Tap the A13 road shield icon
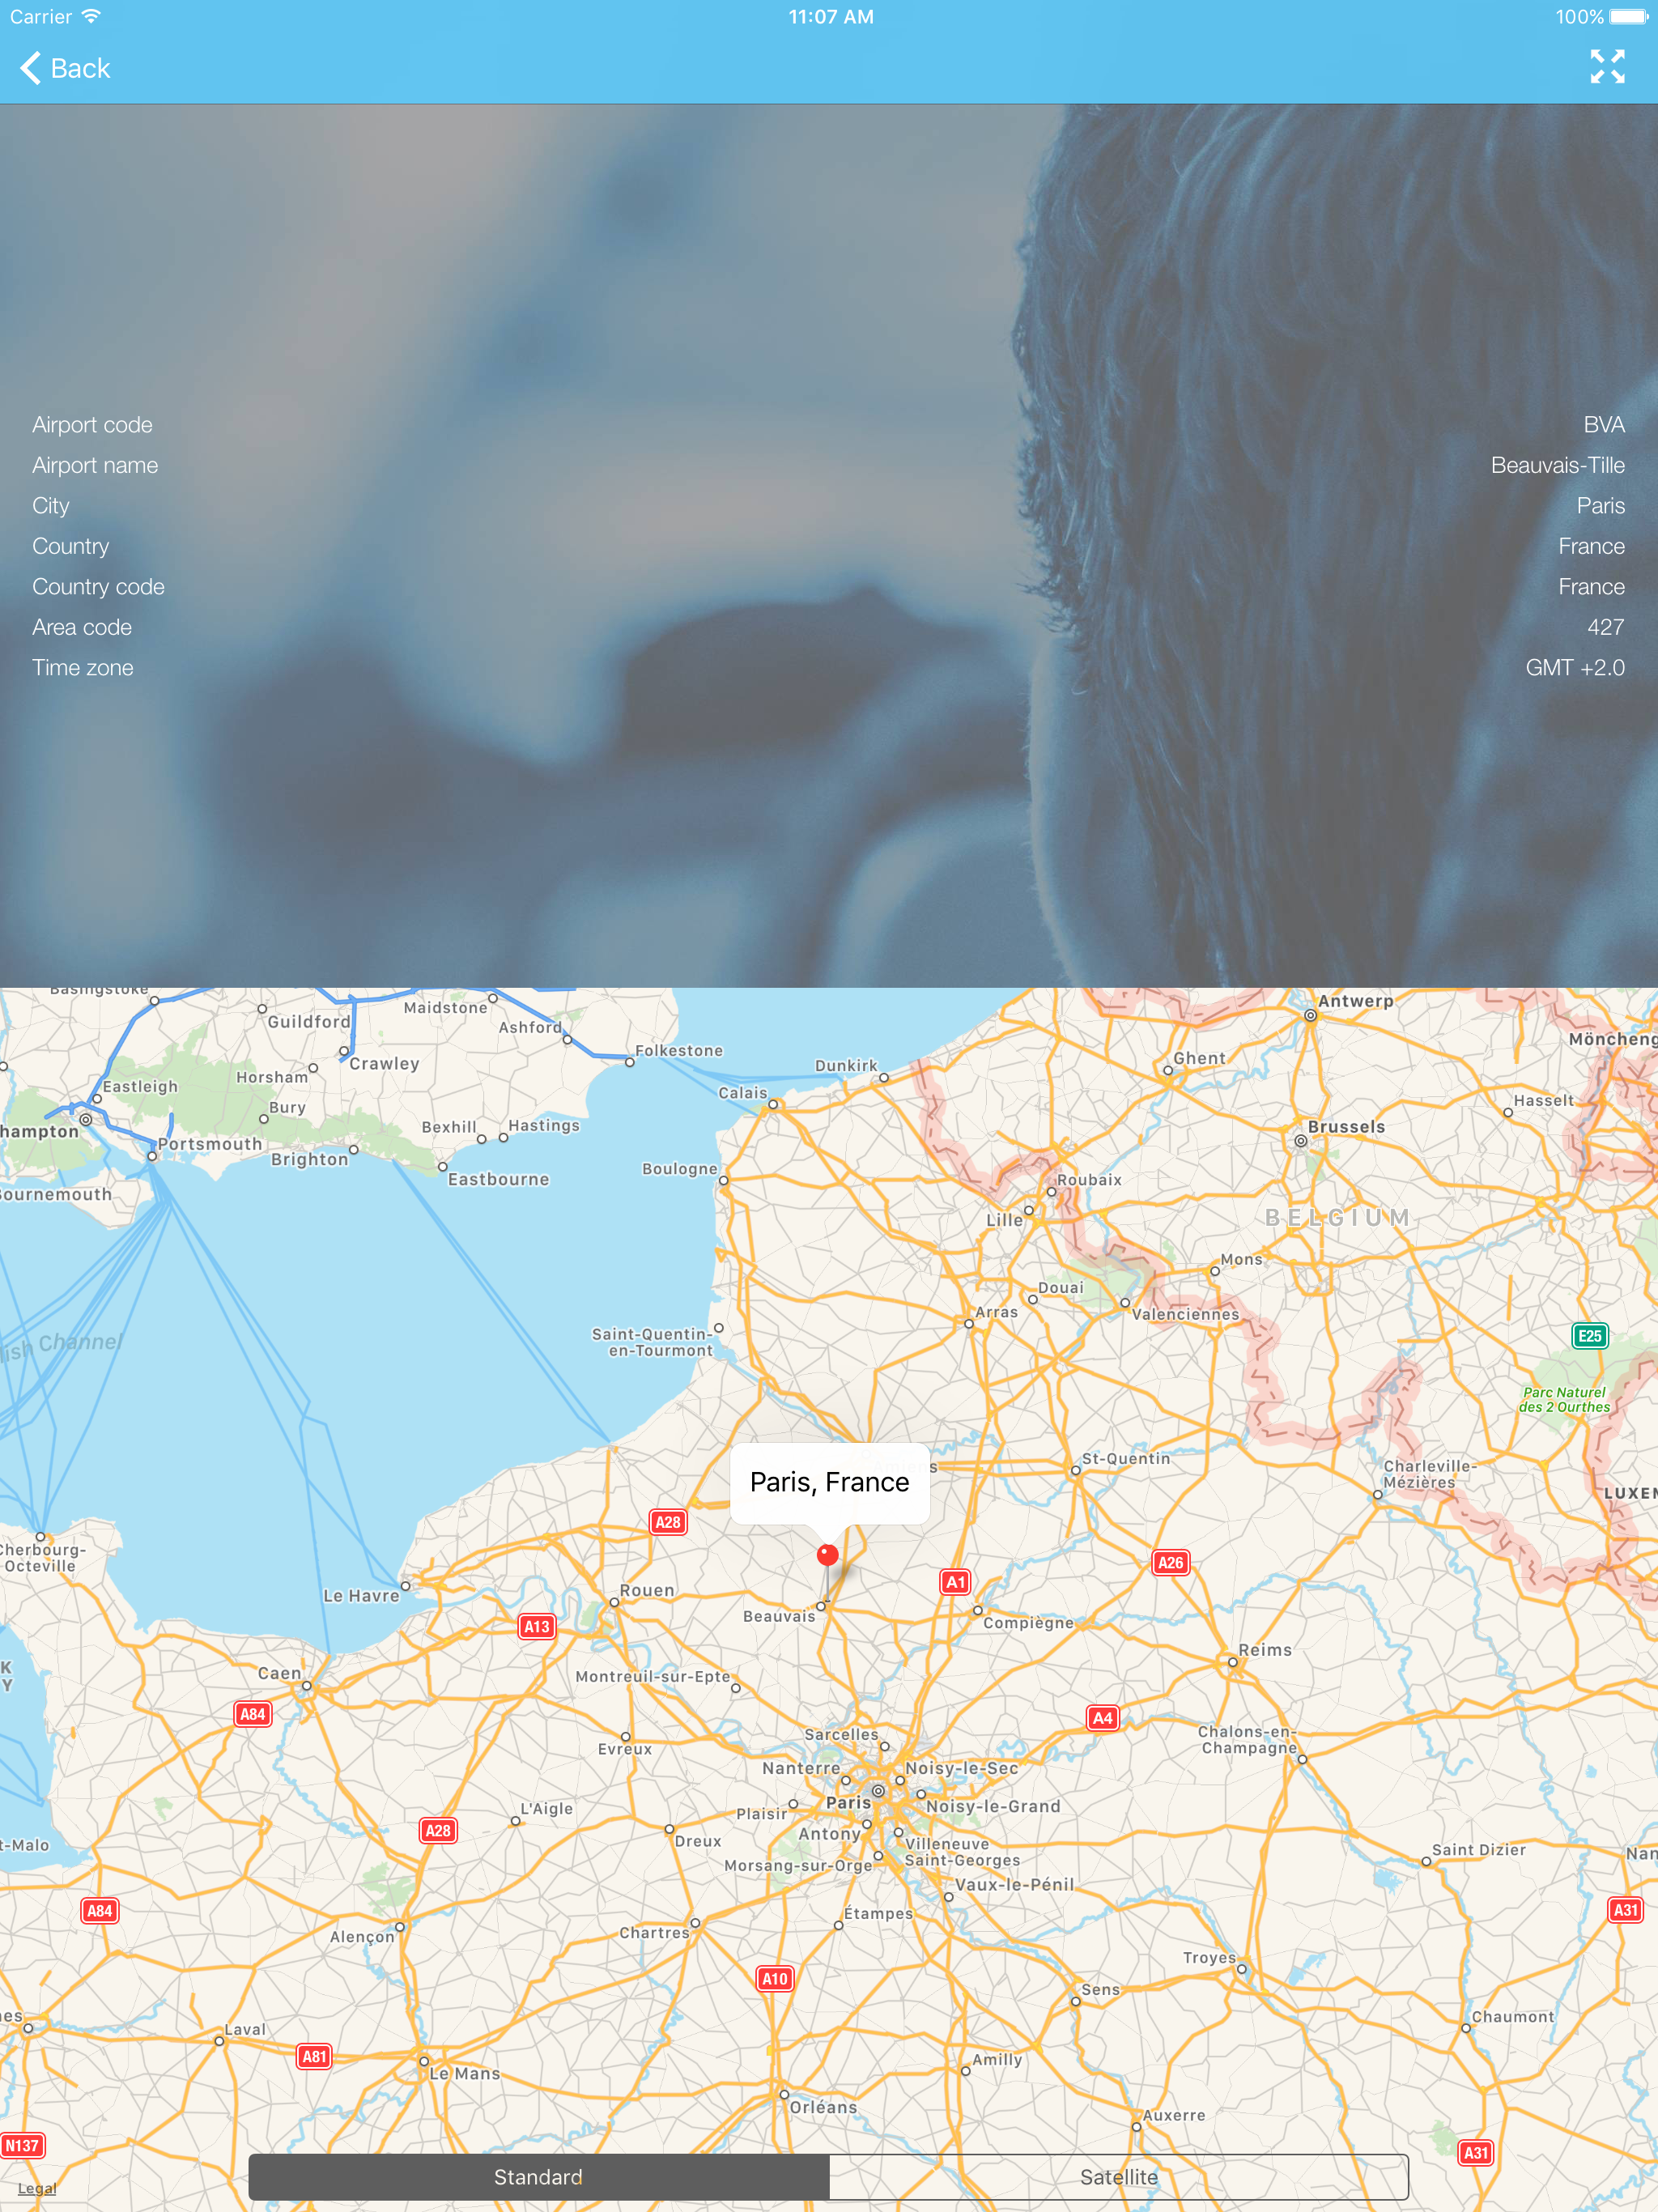This screenshot has width=1658, height=2212. point(537,1626)
